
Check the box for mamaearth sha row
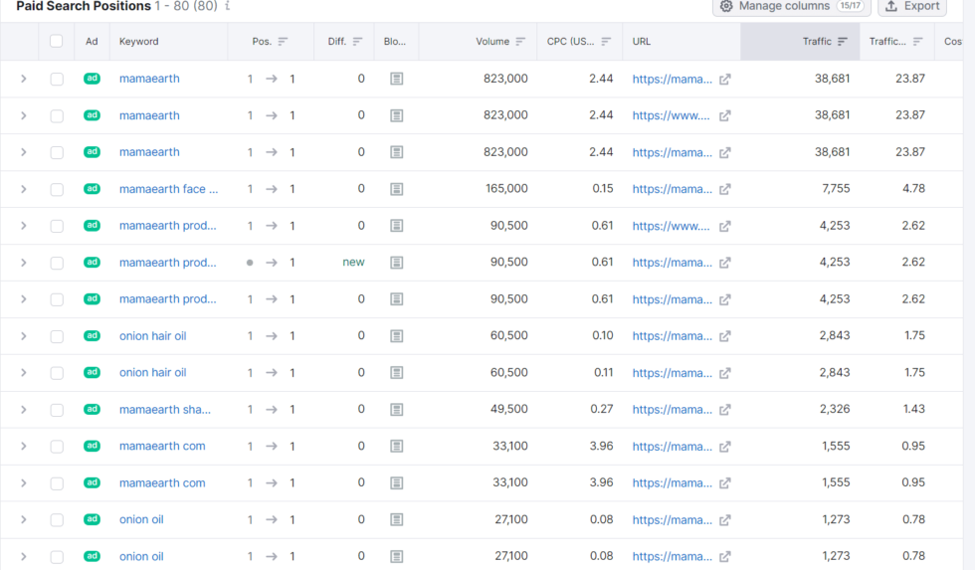click(x=57, y=410)
